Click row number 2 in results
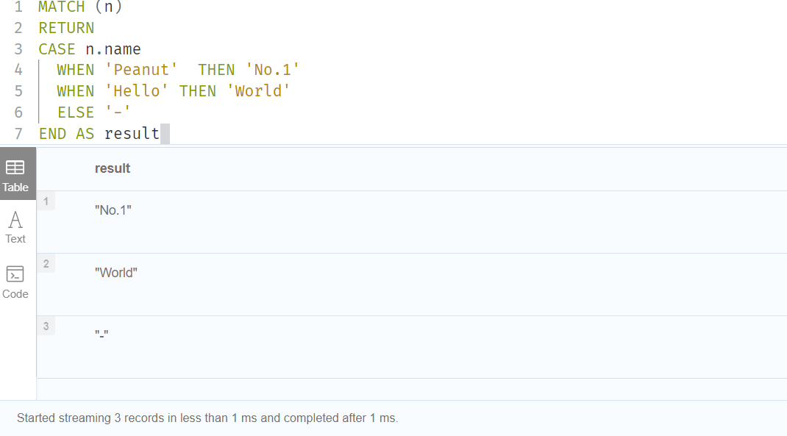This screenshot has width=787, height=436. tap(46, 264)
